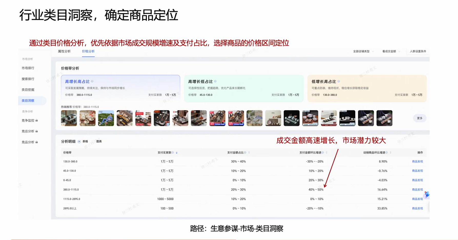
Task: Select the 低增长高占比 price band card
Action: (x=367, y=88)
